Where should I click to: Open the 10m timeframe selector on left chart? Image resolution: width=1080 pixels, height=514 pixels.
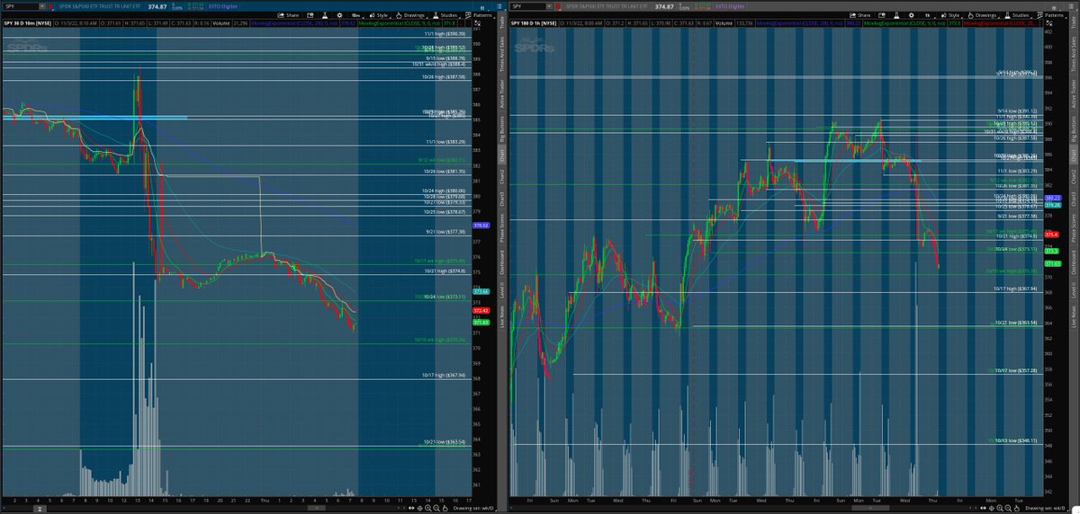point(356,15)
